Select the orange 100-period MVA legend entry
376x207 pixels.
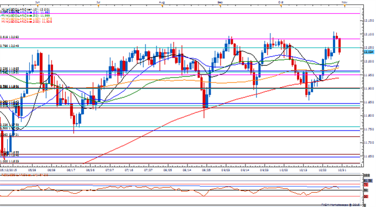[26, 18]
